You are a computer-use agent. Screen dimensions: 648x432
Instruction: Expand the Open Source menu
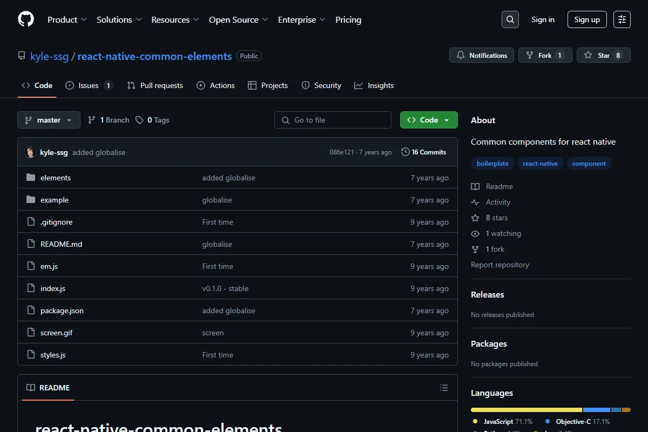tap(238, 19)
